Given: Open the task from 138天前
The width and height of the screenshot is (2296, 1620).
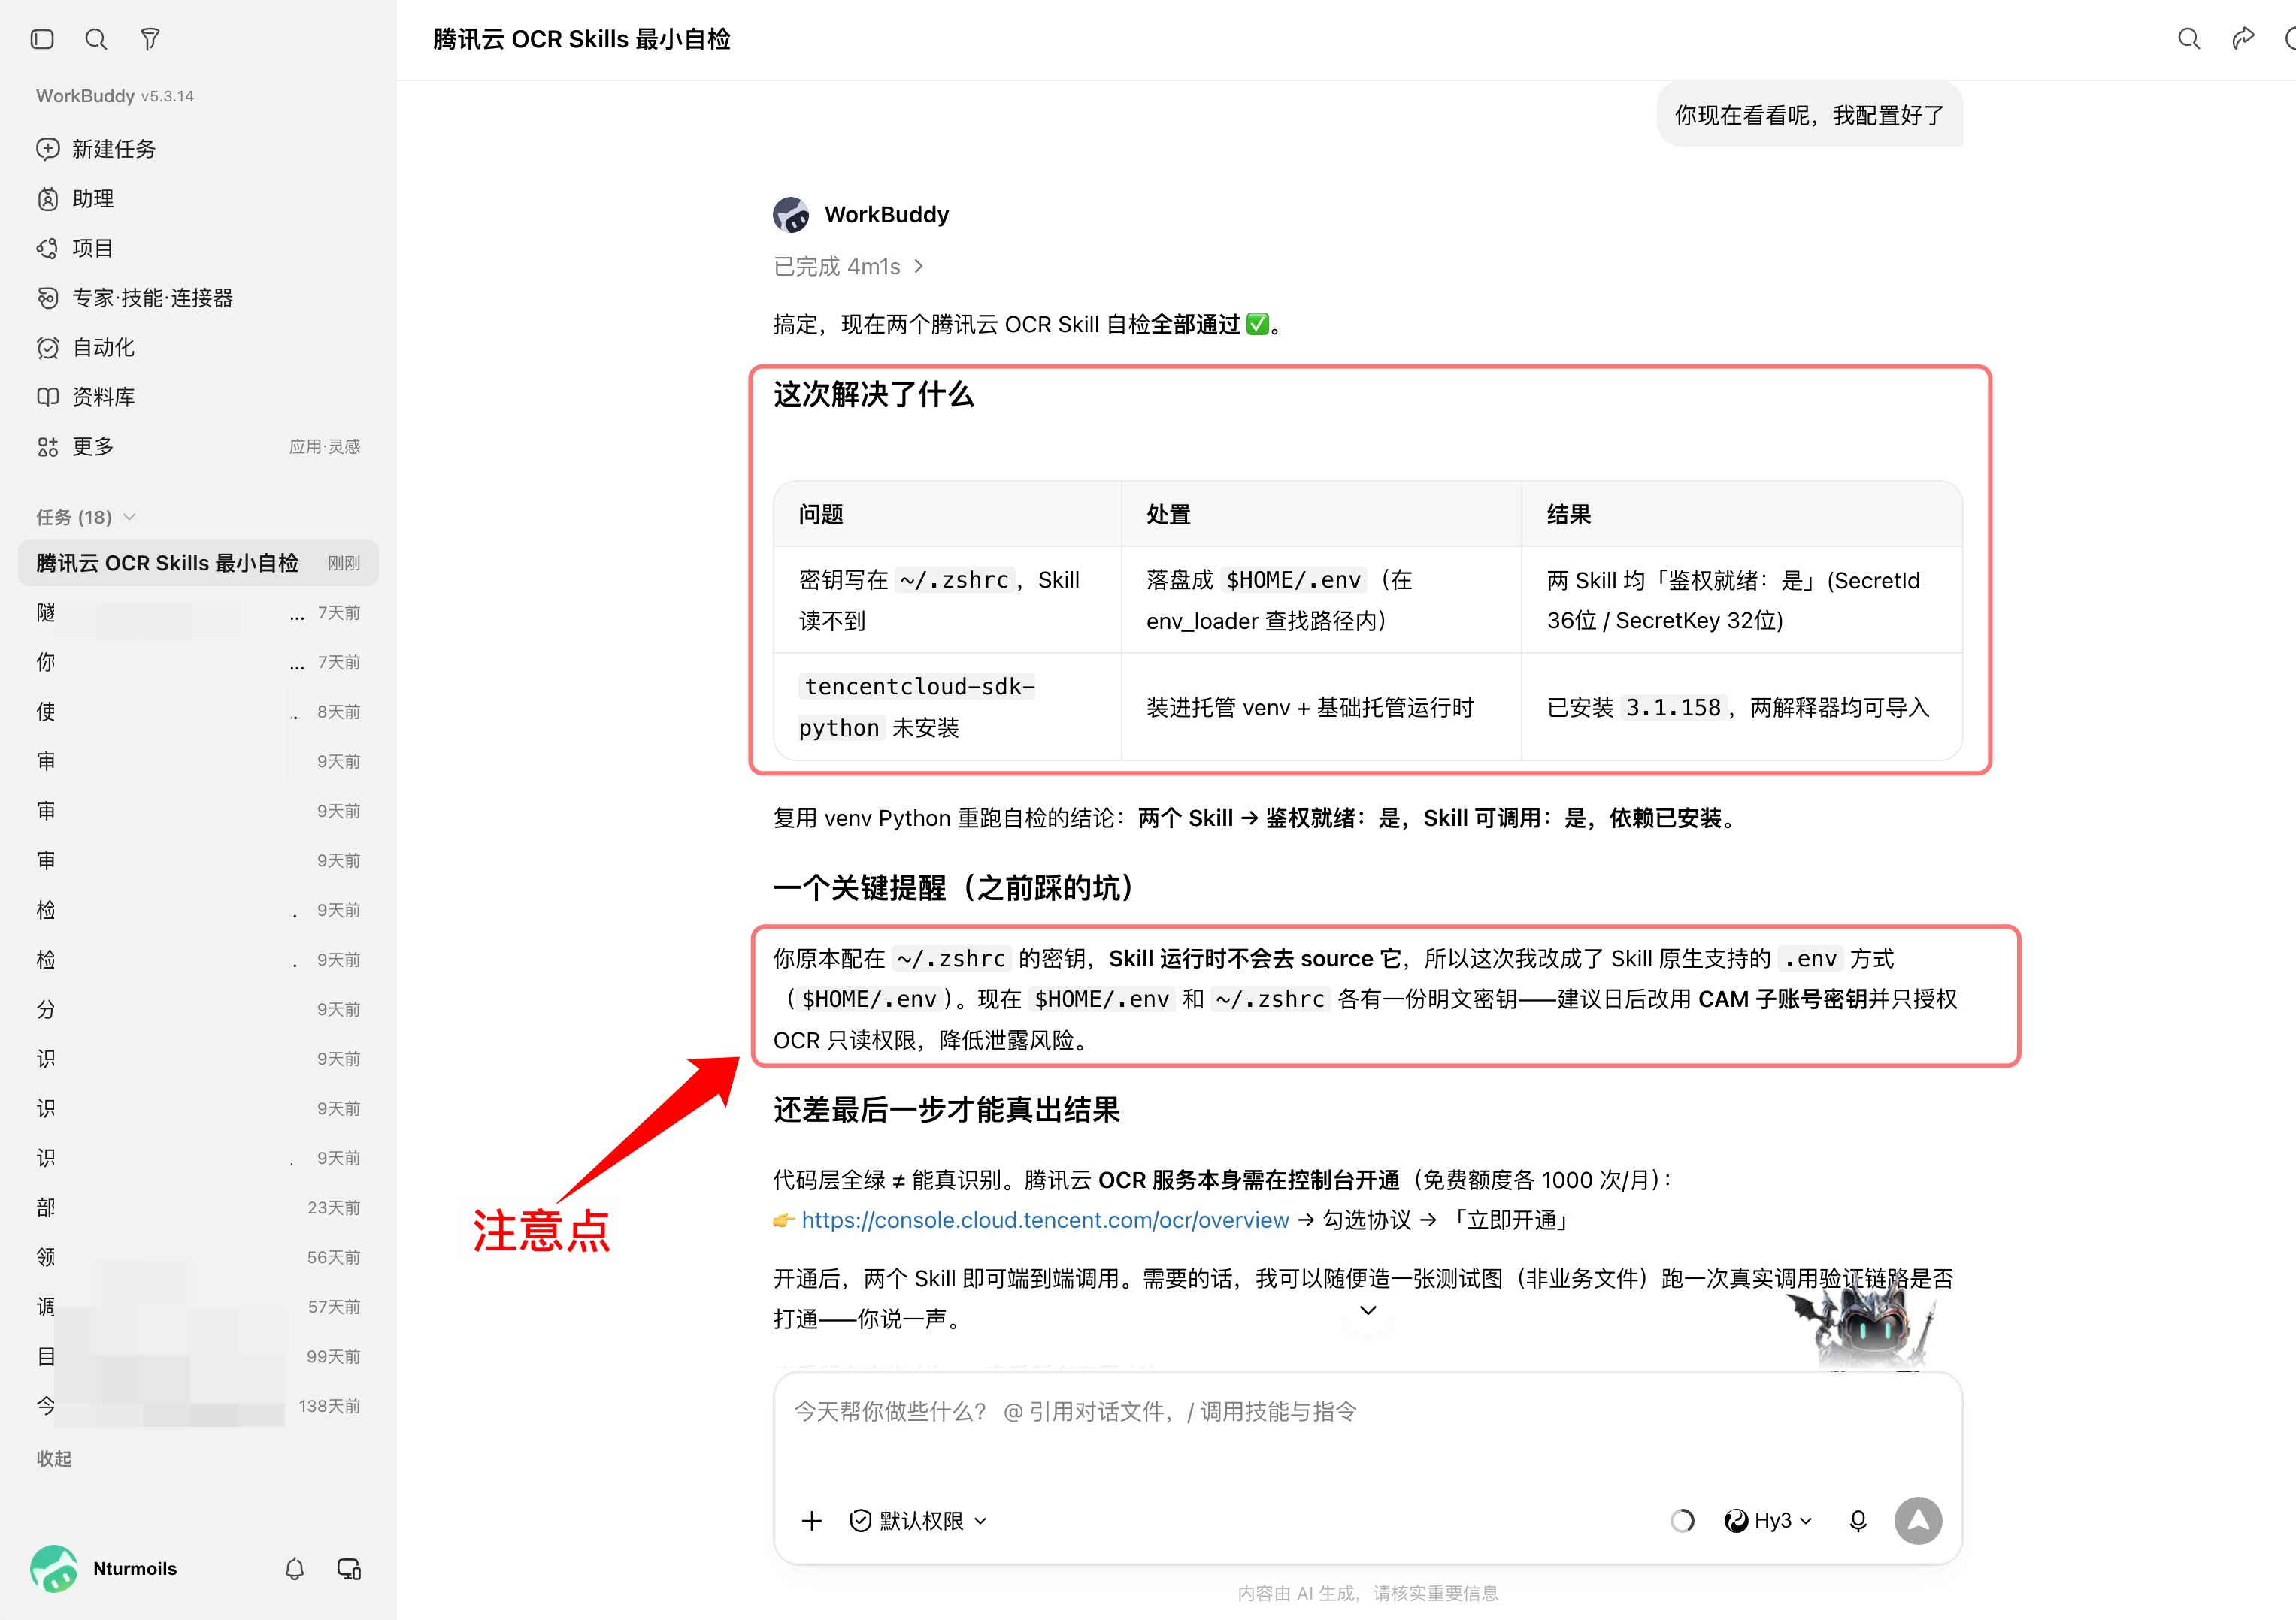Looking at the screenshot, I should click(x=198, y=1406).
